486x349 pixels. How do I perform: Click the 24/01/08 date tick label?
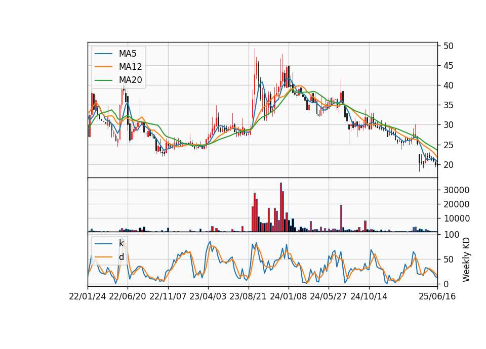[x=288, y=296]
